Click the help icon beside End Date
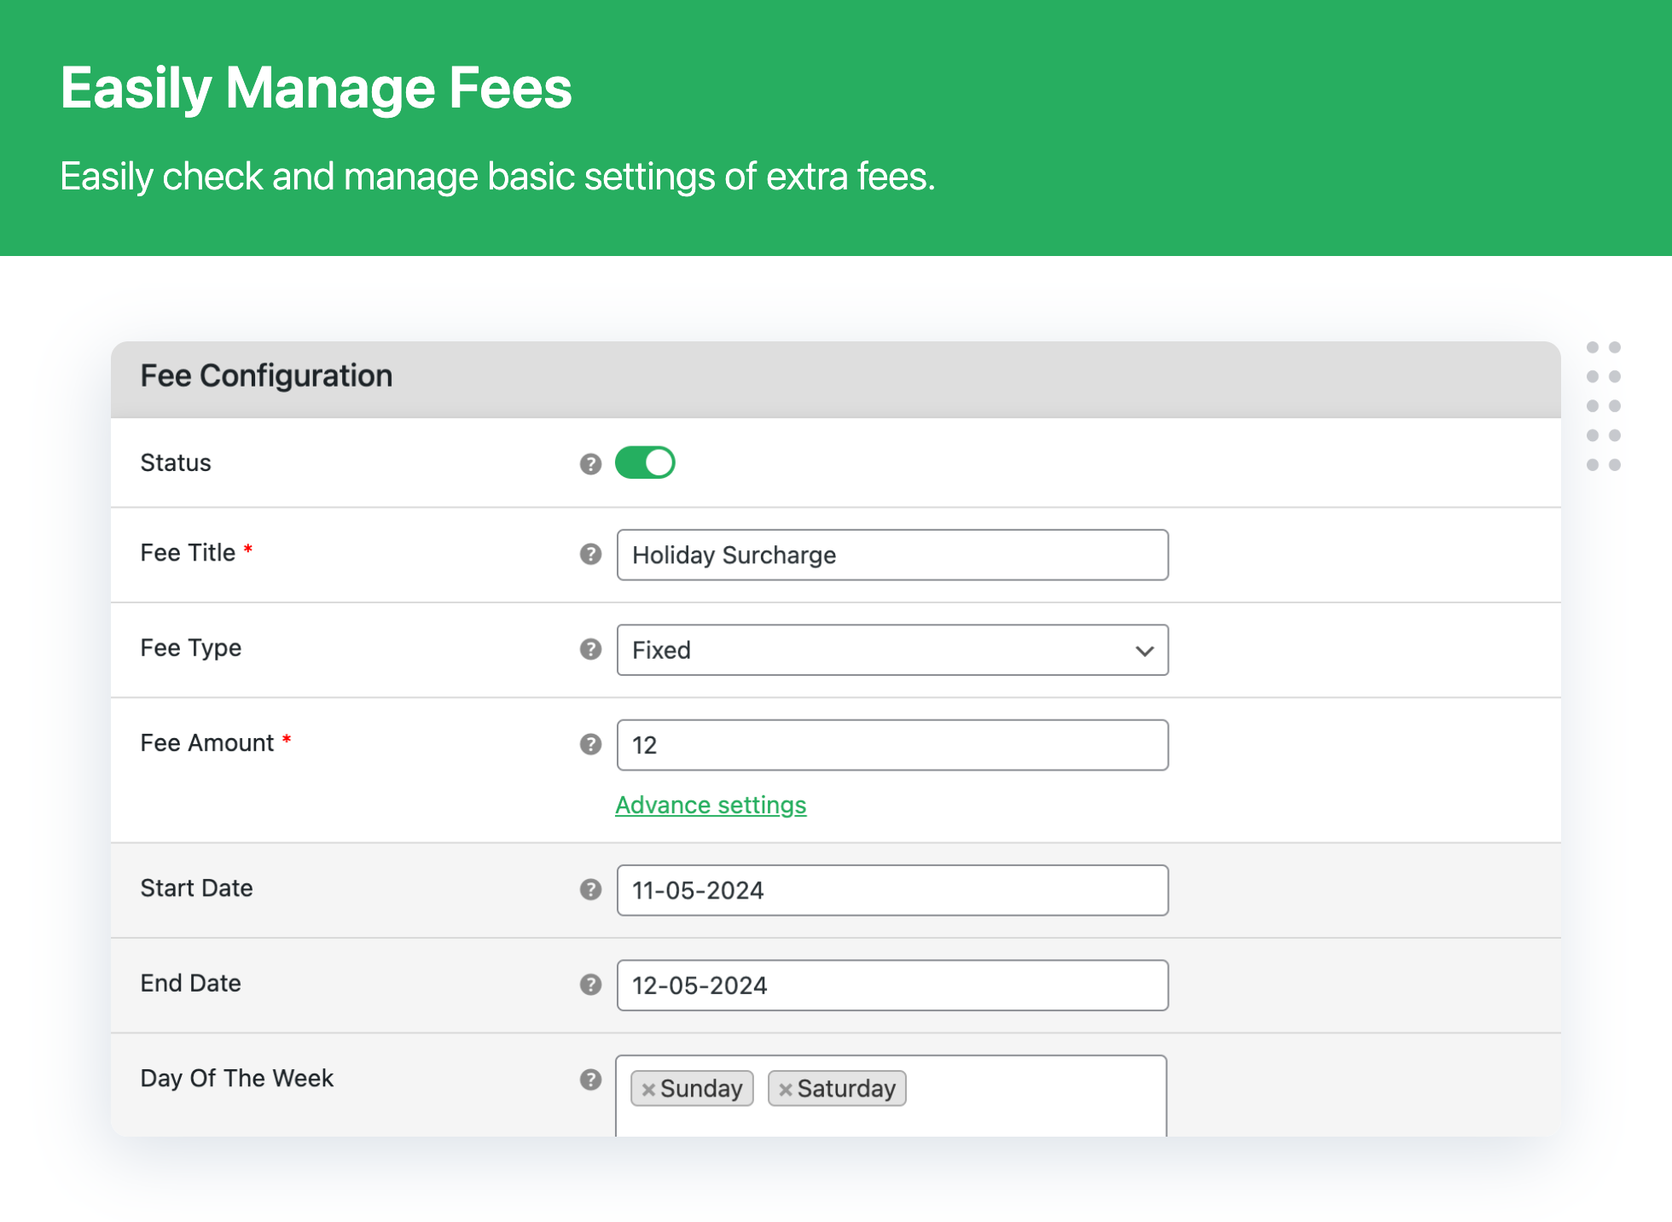Screen dimensions: 1672x1222 (x=590, y=984)
